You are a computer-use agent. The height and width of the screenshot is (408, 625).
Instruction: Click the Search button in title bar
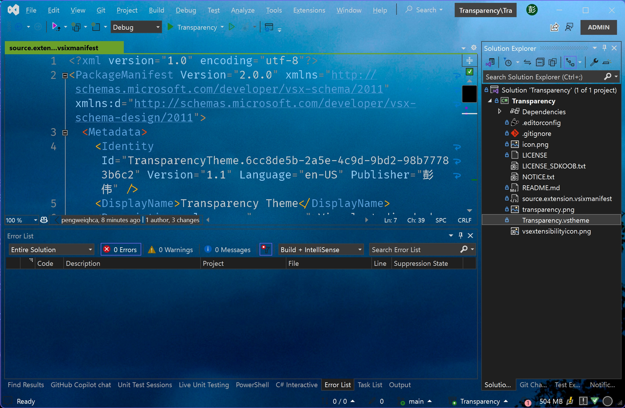pyautogui.click(x=424, y=10)
